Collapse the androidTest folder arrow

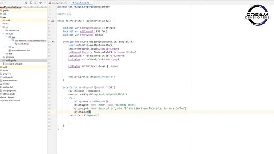click(x=3, y=30)
